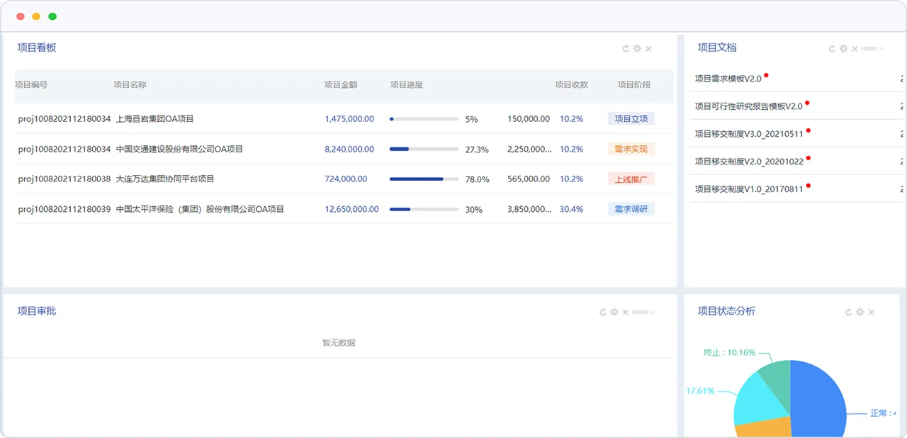
Task: Refresh the 项目文档 panel
Action: [832, 49]
